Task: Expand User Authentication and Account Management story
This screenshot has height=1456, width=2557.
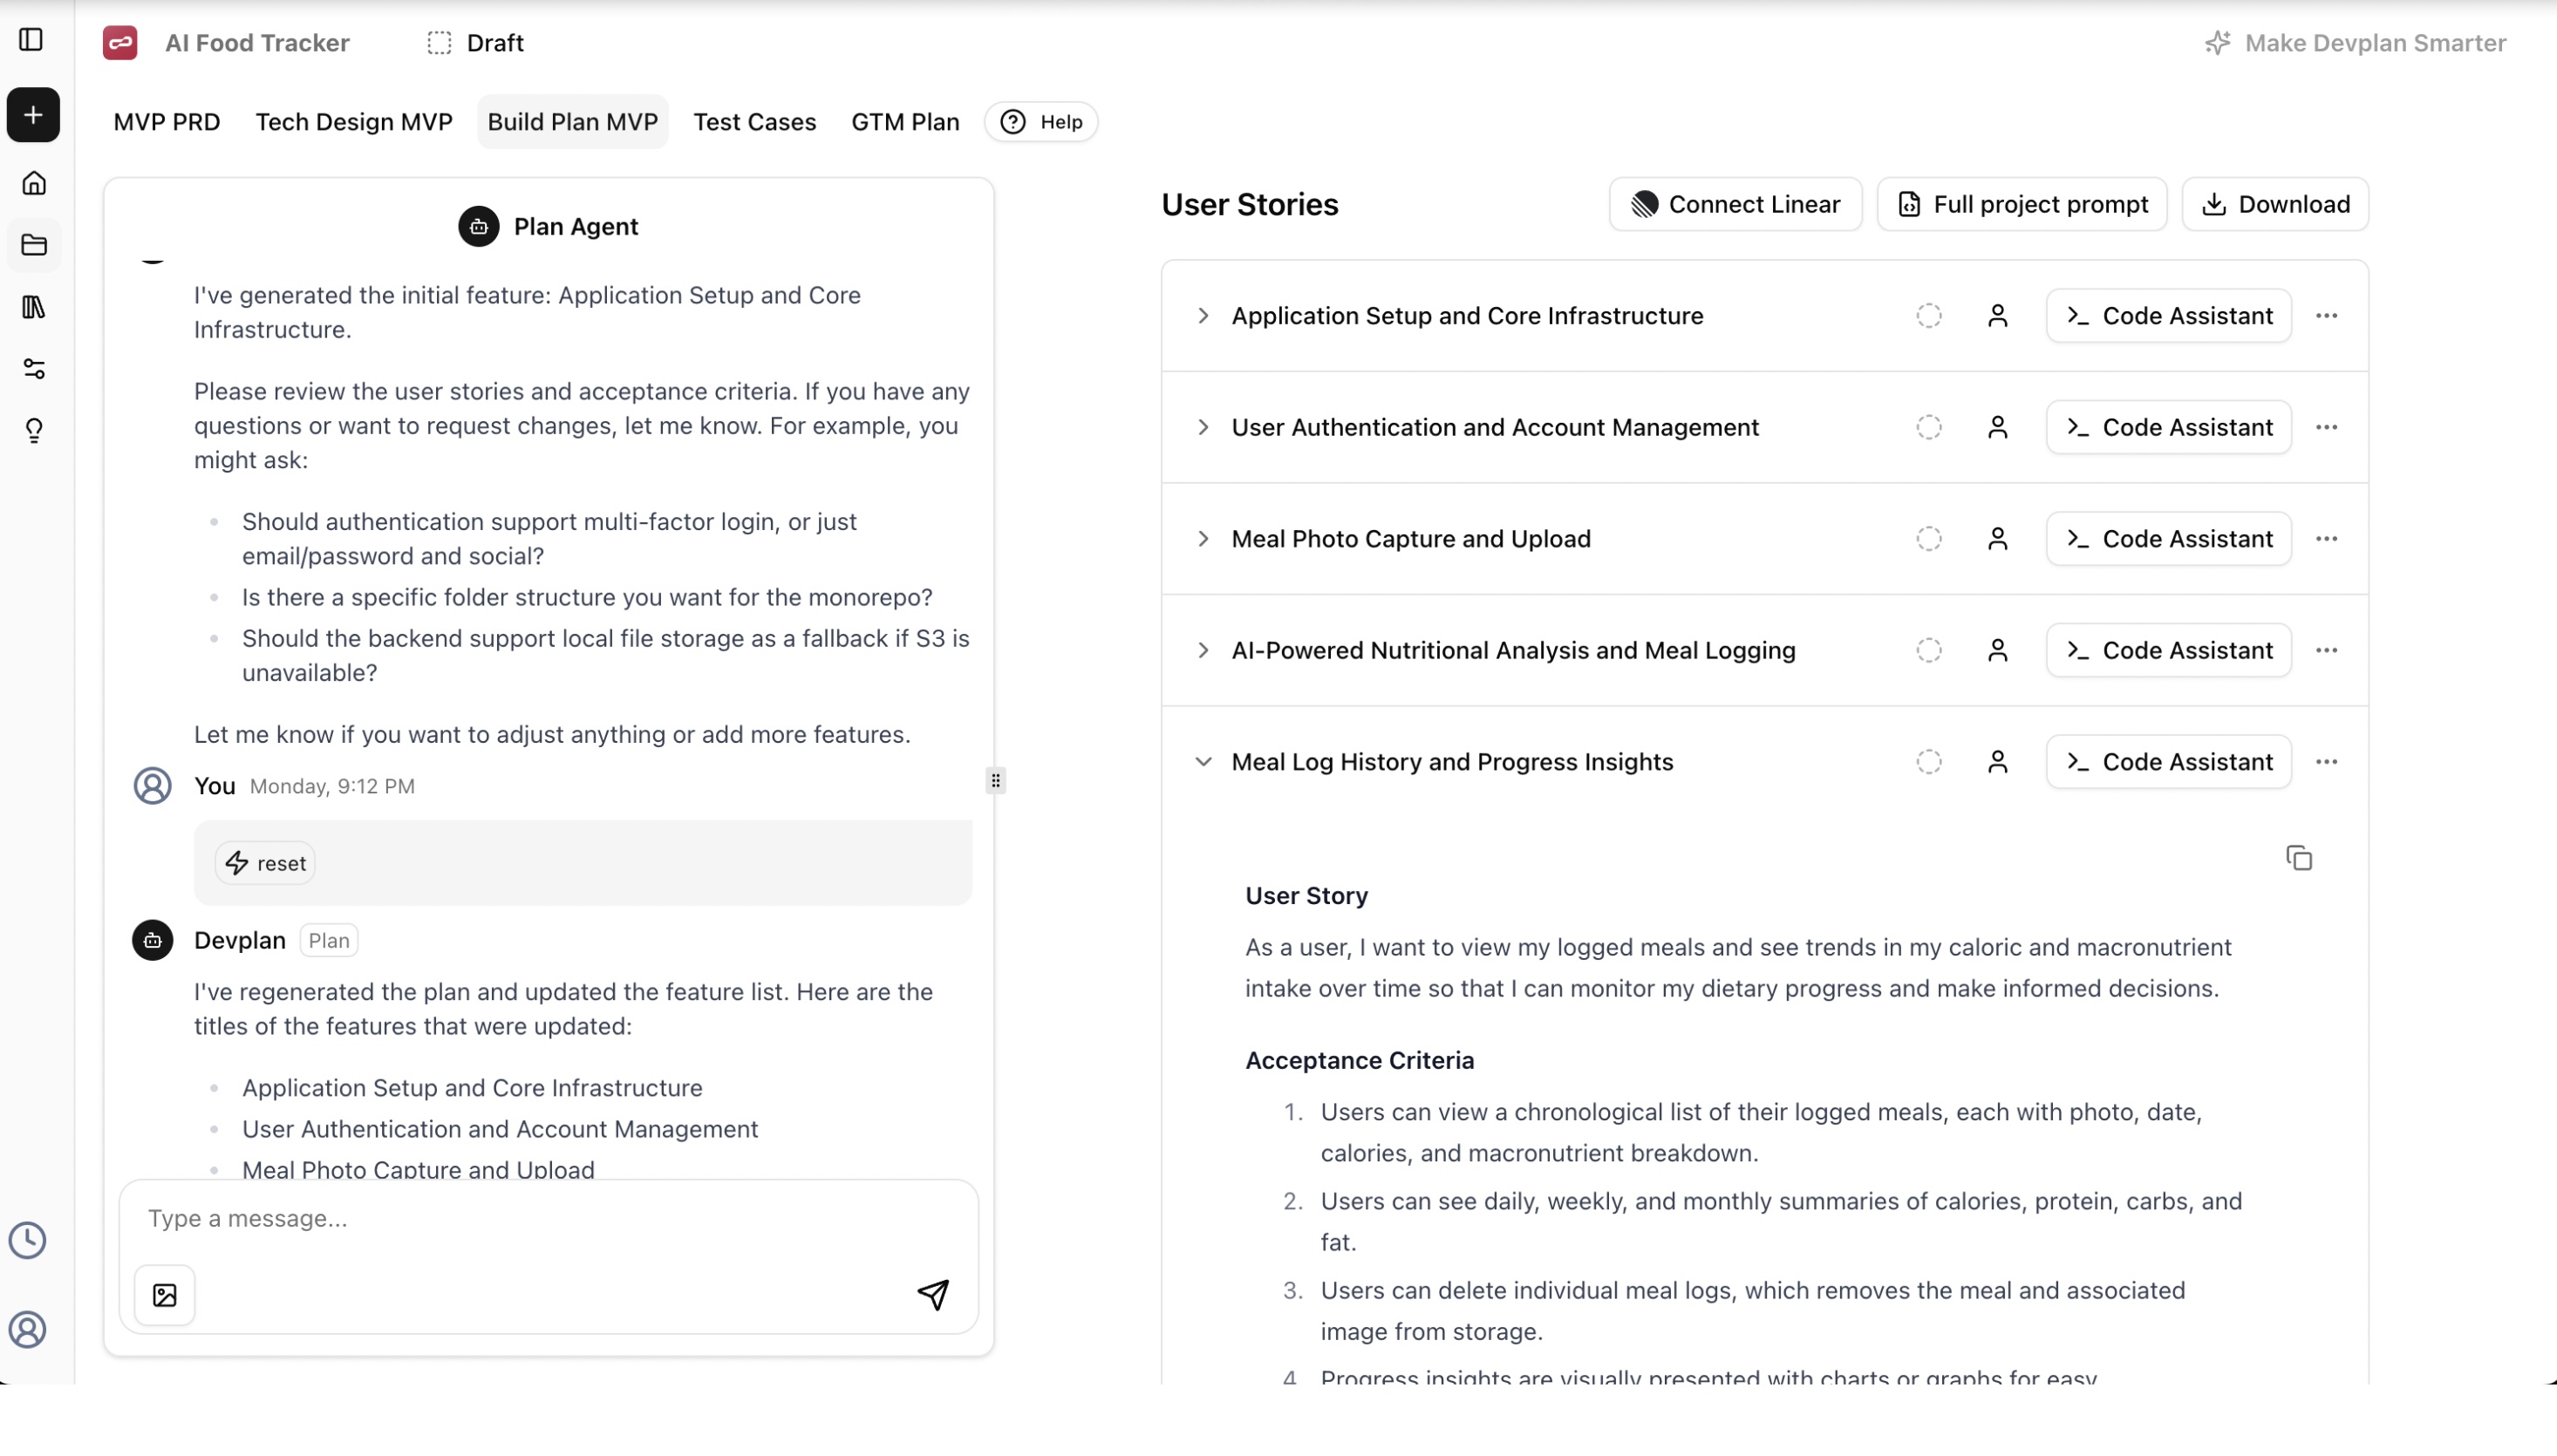Action: point(1203,428)
